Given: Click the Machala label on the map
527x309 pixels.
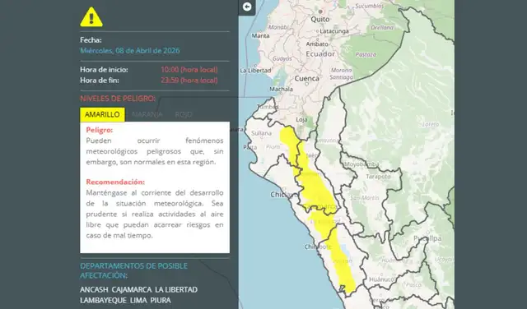Looking at the screenshot, I should click(281, 90).
